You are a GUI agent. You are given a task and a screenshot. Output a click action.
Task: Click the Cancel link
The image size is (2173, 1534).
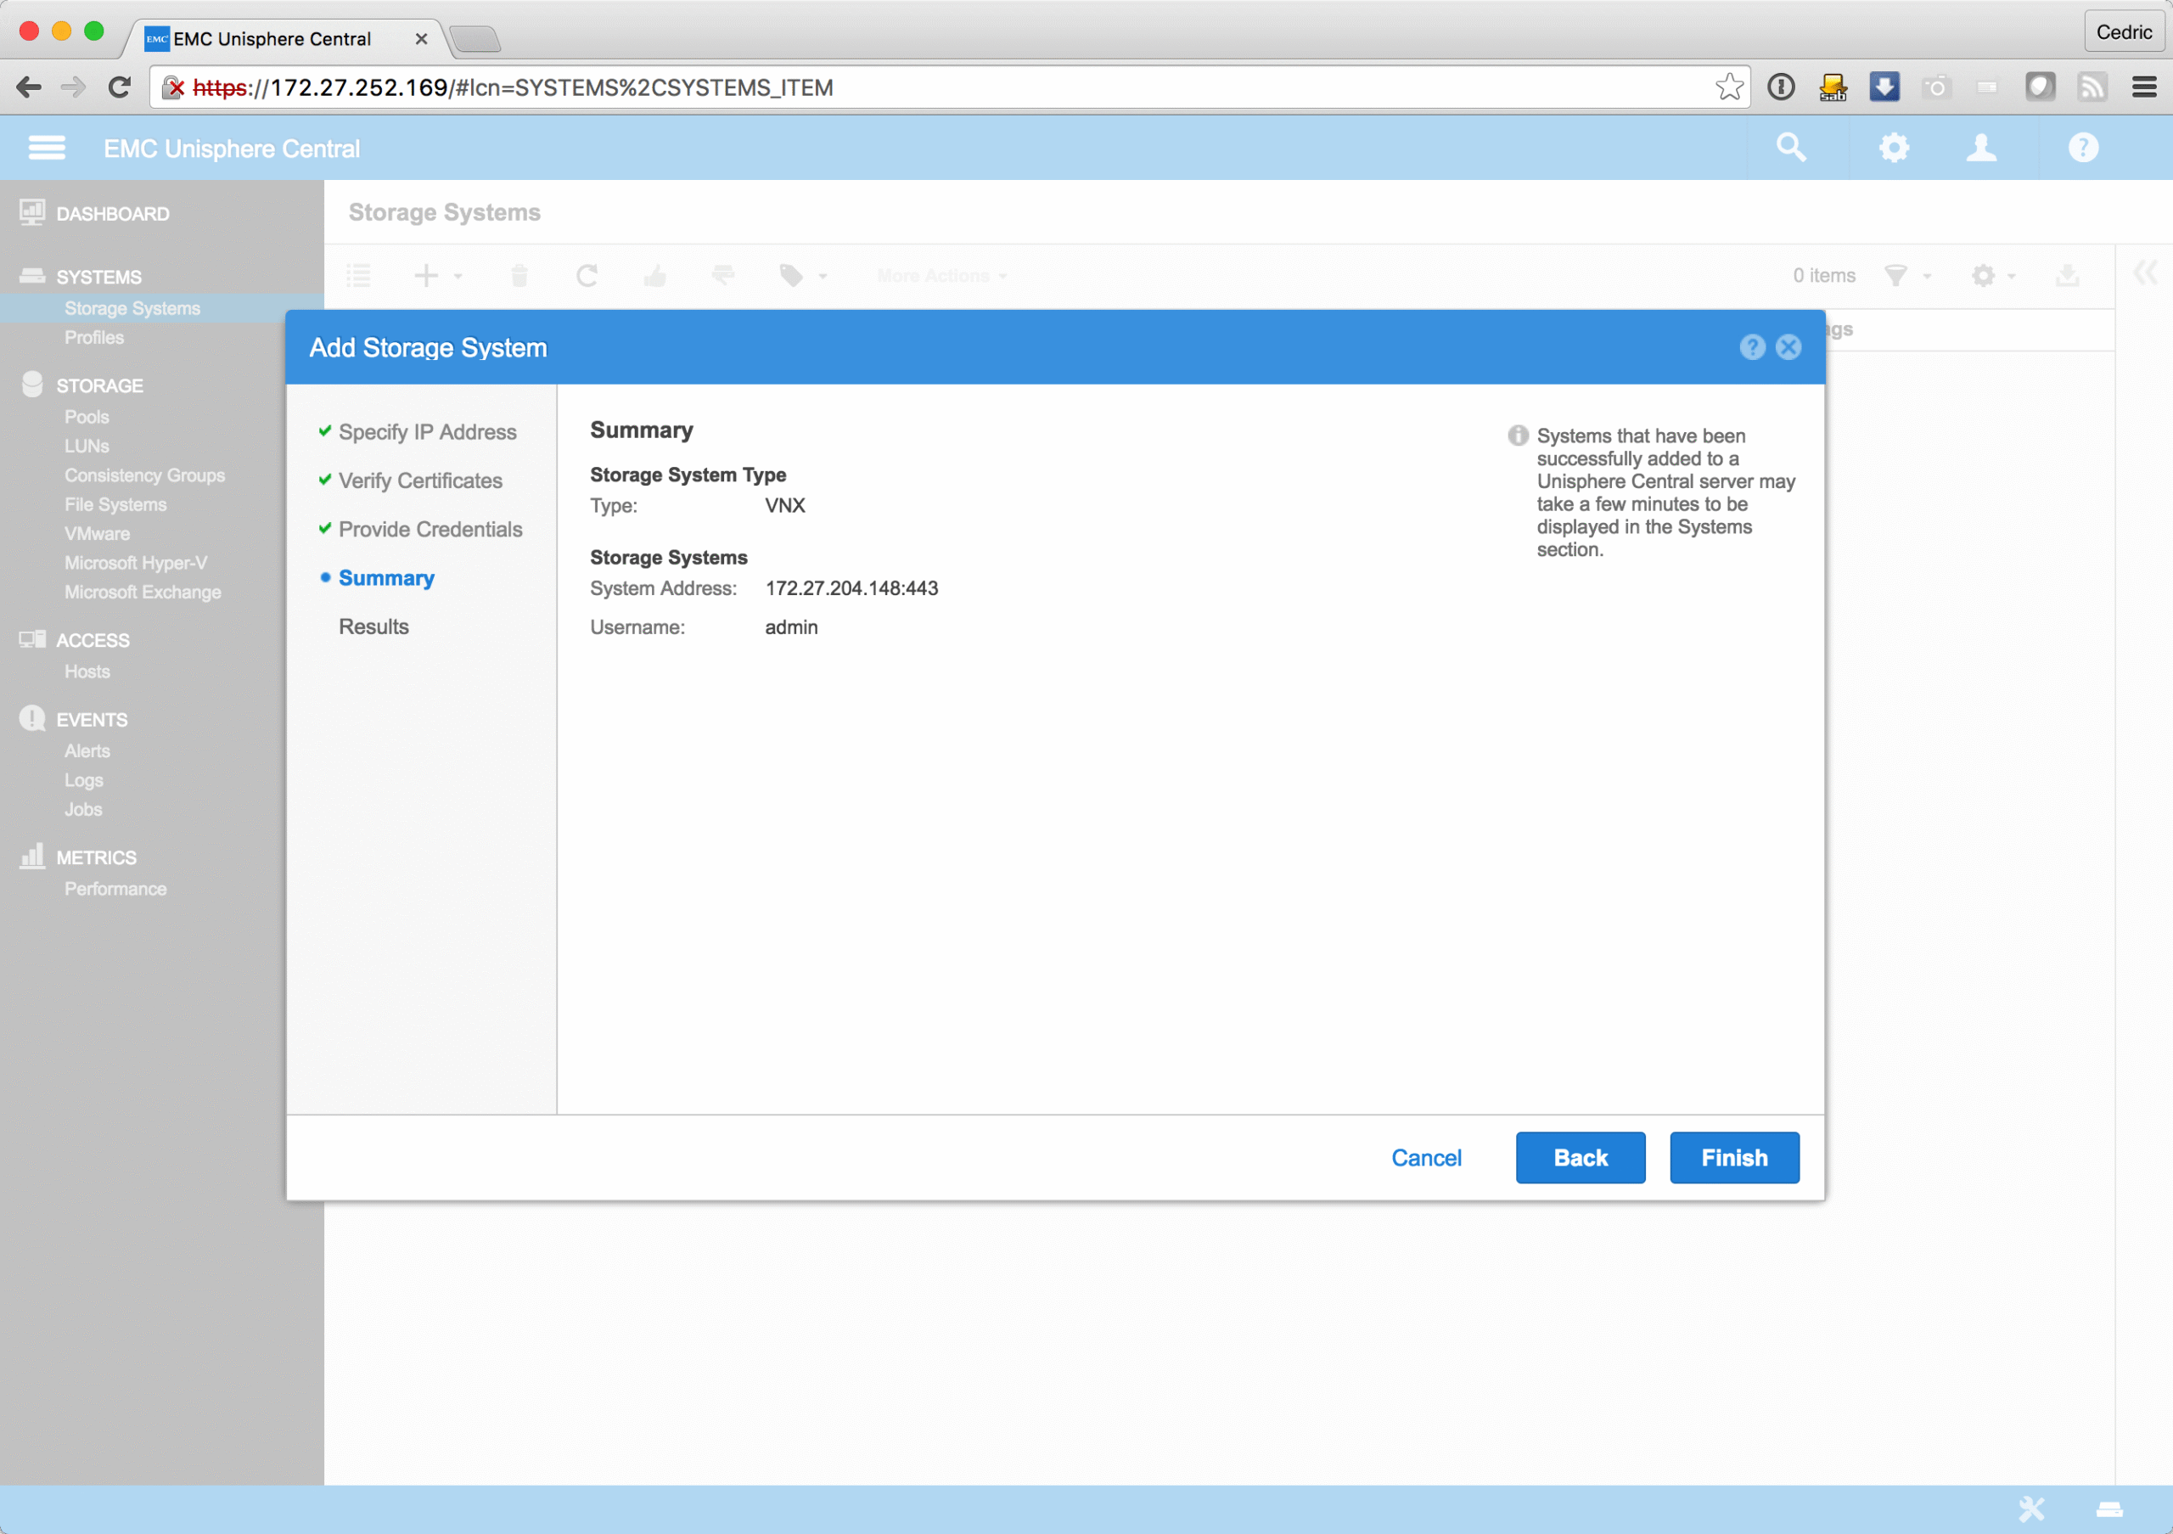[x=1425, y=1157]
